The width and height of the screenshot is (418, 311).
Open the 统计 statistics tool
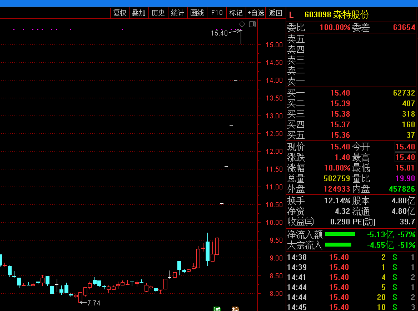(177, 13)
